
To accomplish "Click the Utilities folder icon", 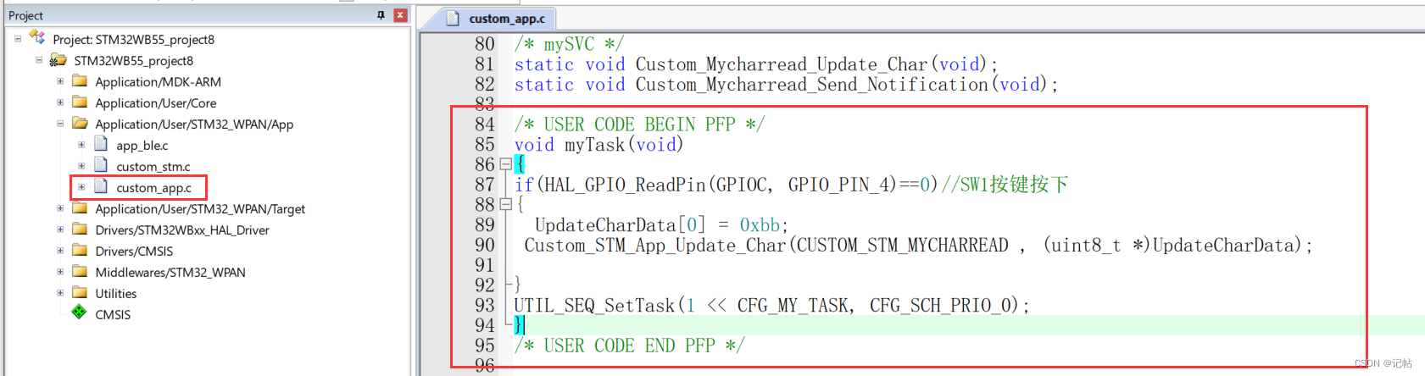I will pyautogui.click(x=80, y=293).
